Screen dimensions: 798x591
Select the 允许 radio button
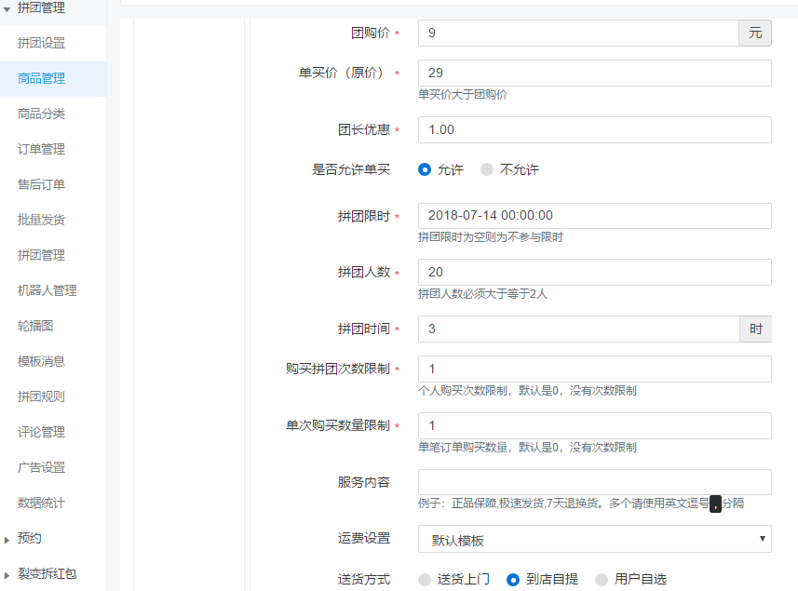[425, 169]
